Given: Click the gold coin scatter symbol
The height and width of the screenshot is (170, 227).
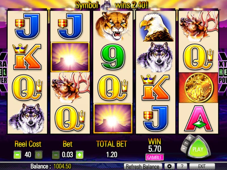Looking at the screenshot, I should [x=198, y=88].
